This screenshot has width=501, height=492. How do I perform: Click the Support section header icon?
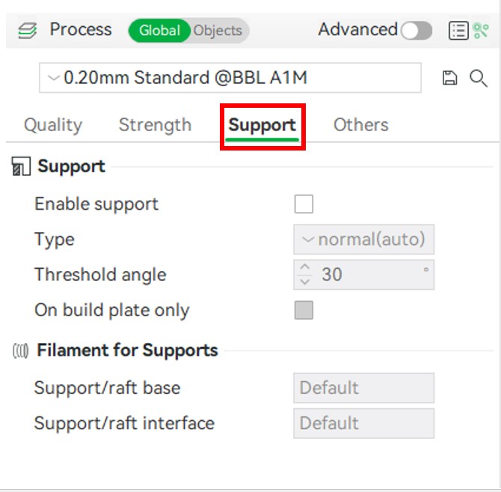tap(21, 167)
